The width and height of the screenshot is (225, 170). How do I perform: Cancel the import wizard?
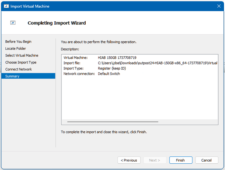point(207,160)
